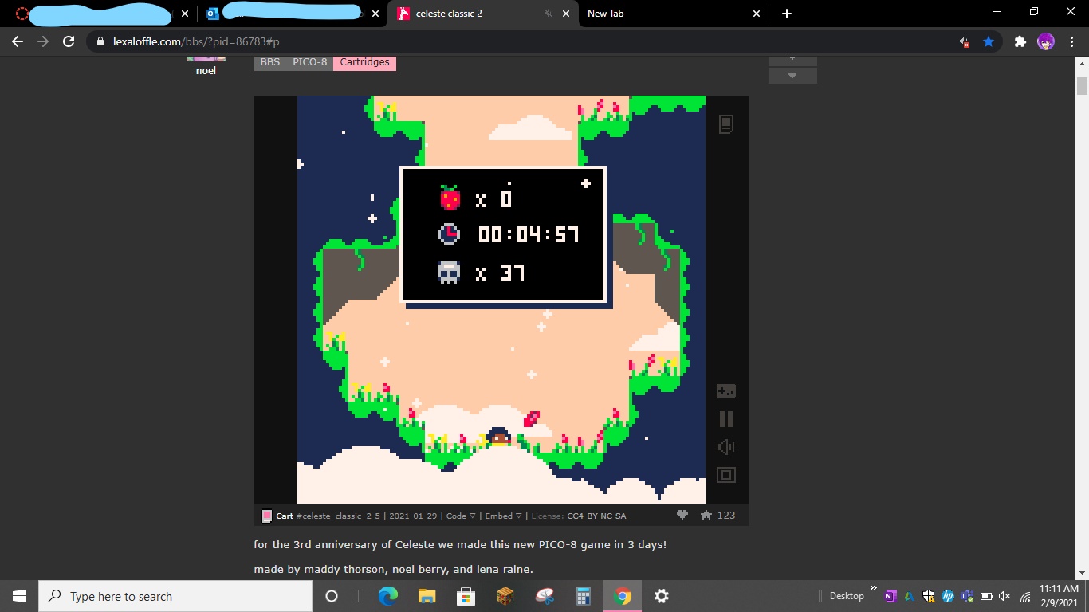This screenshot has height=612, width=1089.
Task: Click the taskbar search box
Action: (175, 596)
